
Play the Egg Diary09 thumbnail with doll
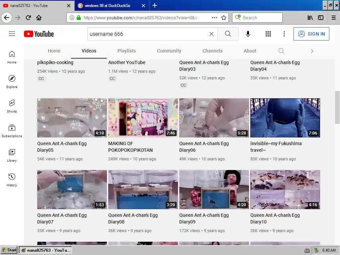[214, 190]
